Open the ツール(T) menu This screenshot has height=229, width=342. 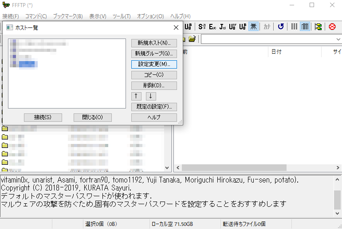[x=122, y=16]
